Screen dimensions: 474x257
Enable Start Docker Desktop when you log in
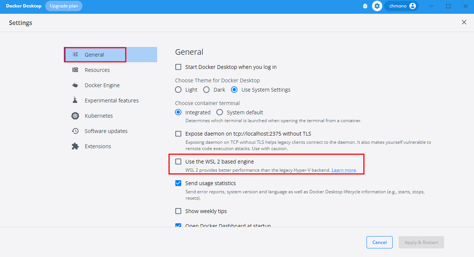[178, 67]
